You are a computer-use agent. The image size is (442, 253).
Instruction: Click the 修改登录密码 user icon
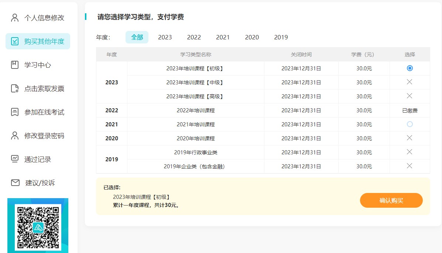(x=15, y=136)
